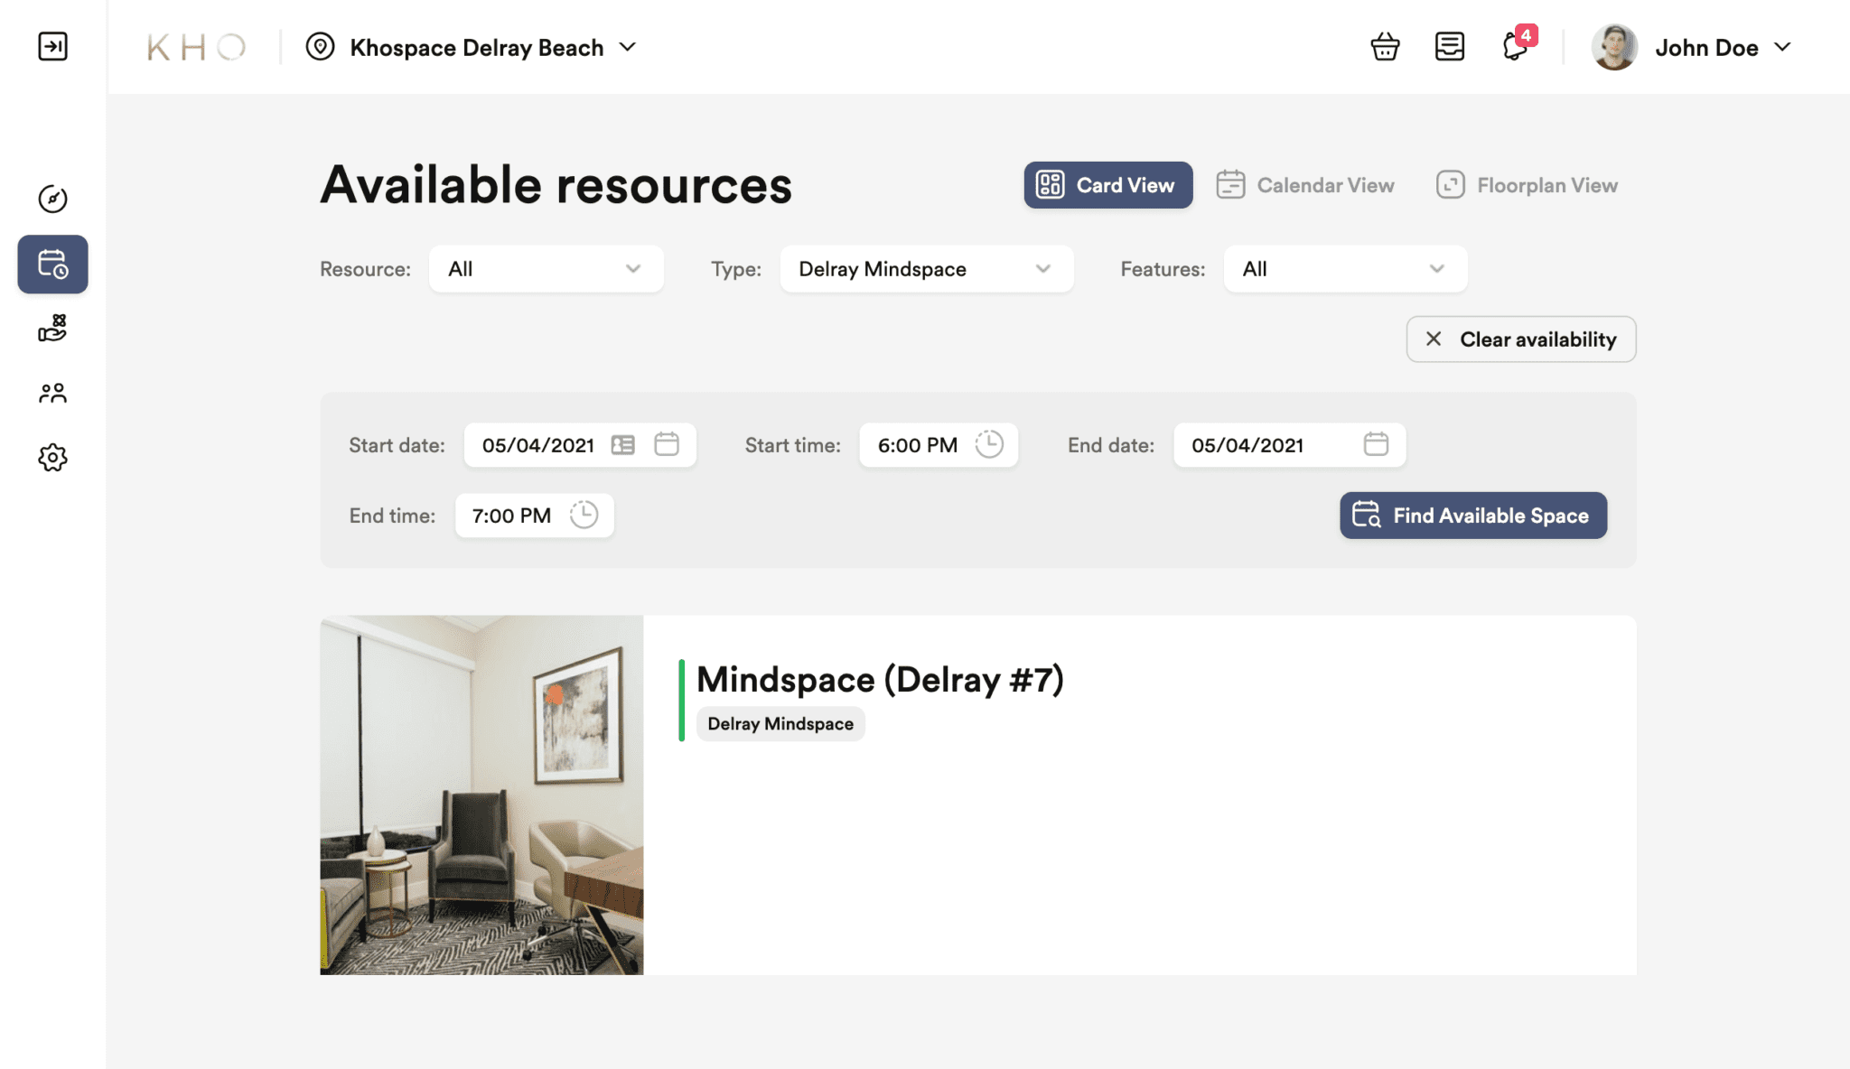Image resolution: width=1850 pixels, height=1069 pixels.
Task: Open the settings gear icon in sidebar
Action: click(52, 458)
